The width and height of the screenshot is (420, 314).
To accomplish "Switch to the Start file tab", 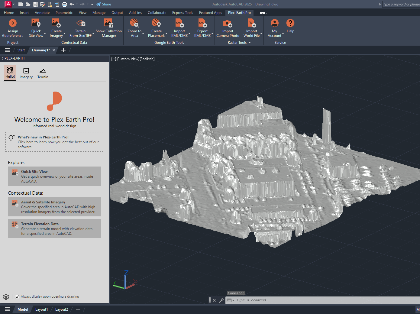I will tap(21, 50).
